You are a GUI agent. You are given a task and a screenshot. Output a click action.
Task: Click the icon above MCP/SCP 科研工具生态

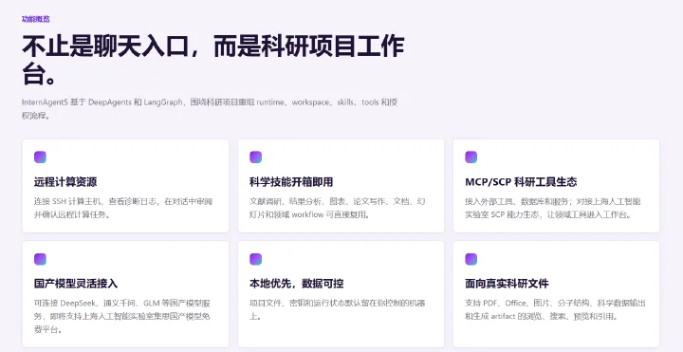tap(471, 157)
